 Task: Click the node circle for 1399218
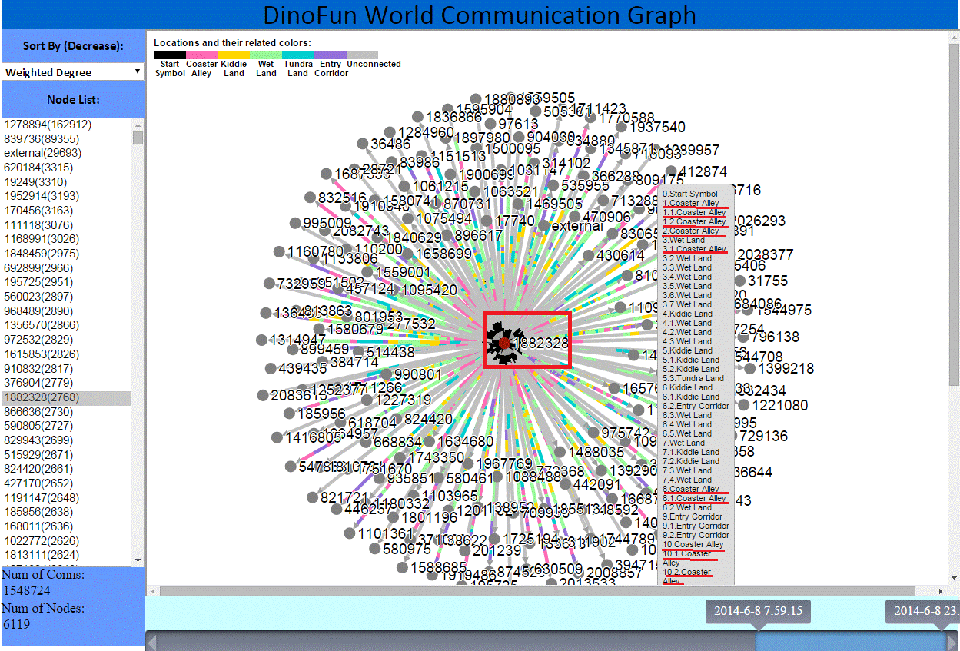(749, 369)
